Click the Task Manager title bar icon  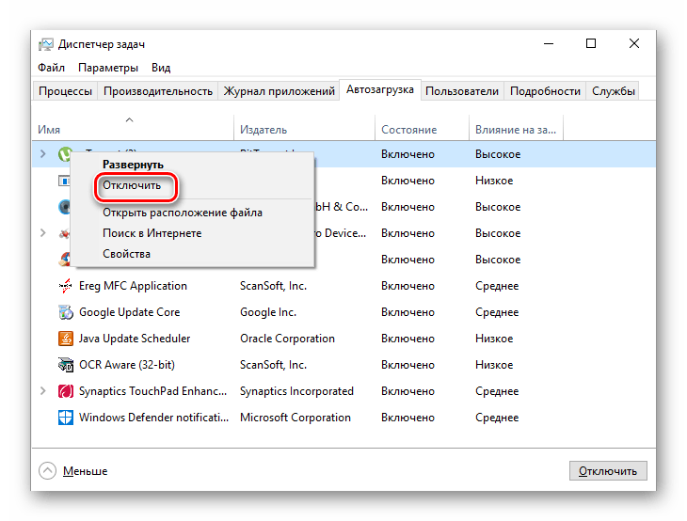click(x=45, y=44)
